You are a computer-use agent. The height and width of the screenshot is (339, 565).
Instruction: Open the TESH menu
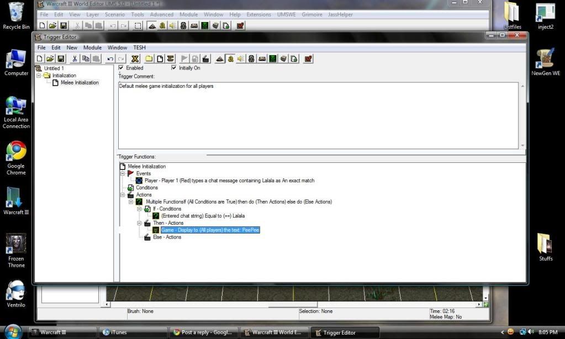pyautogui.click(x=139, y=47)
